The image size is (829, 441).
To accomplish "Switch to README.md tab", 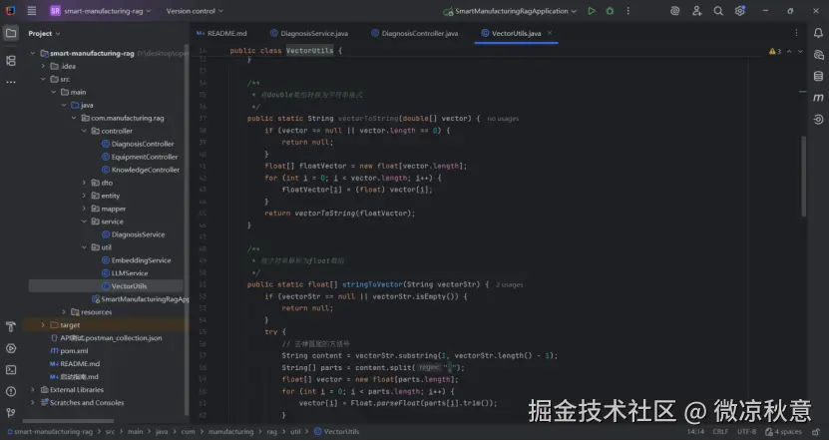I will point(222,33).
